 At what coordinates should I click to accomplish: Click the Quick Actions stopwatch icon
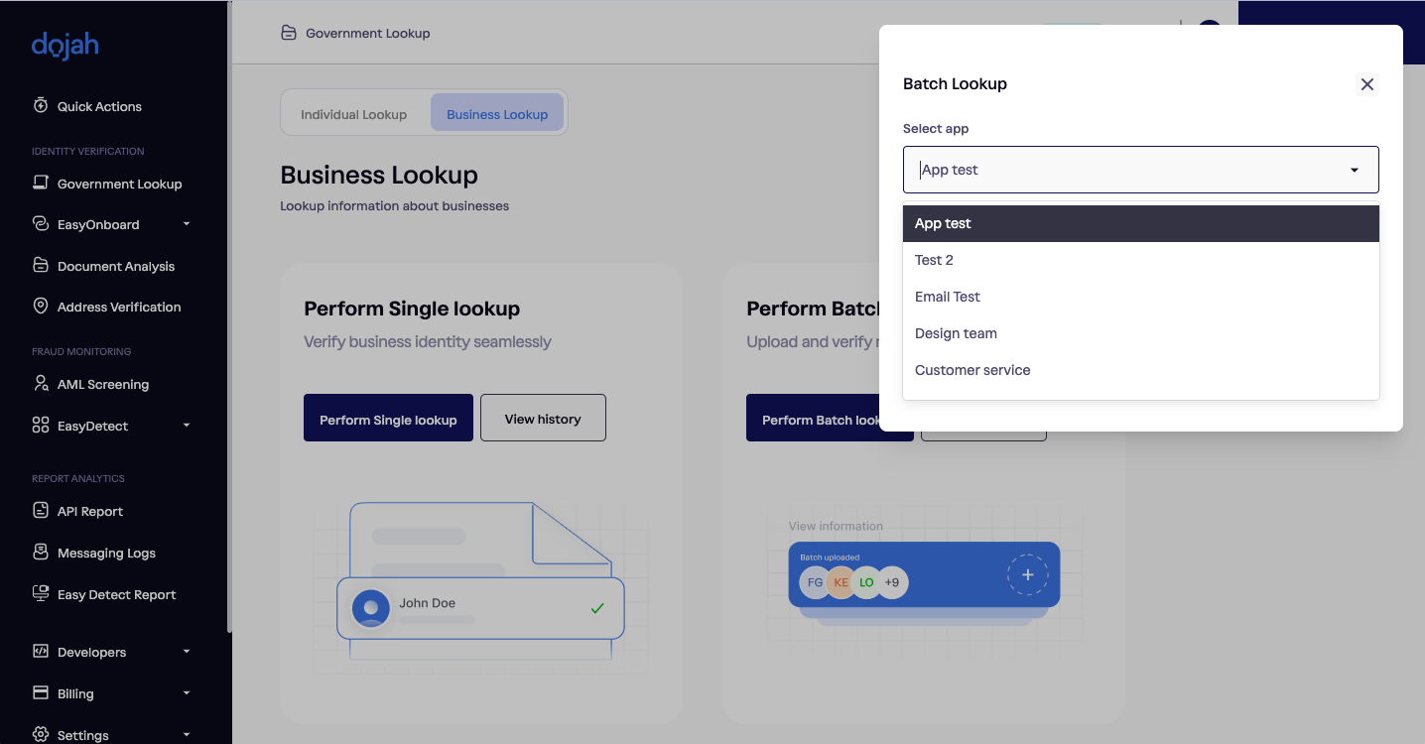[x=41, y=105]
